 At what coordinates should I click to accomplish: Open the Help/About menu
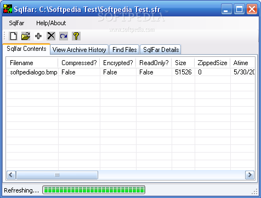pyautogui.click(x=51, y=23)
